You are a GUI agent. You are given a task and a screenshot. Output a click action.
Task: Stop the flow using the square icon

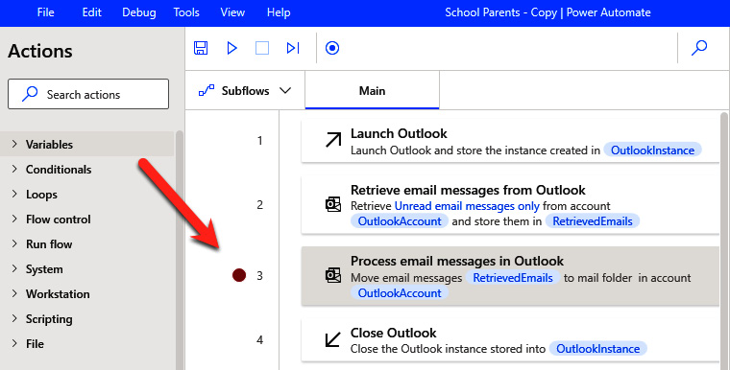(x=262, y=48)
